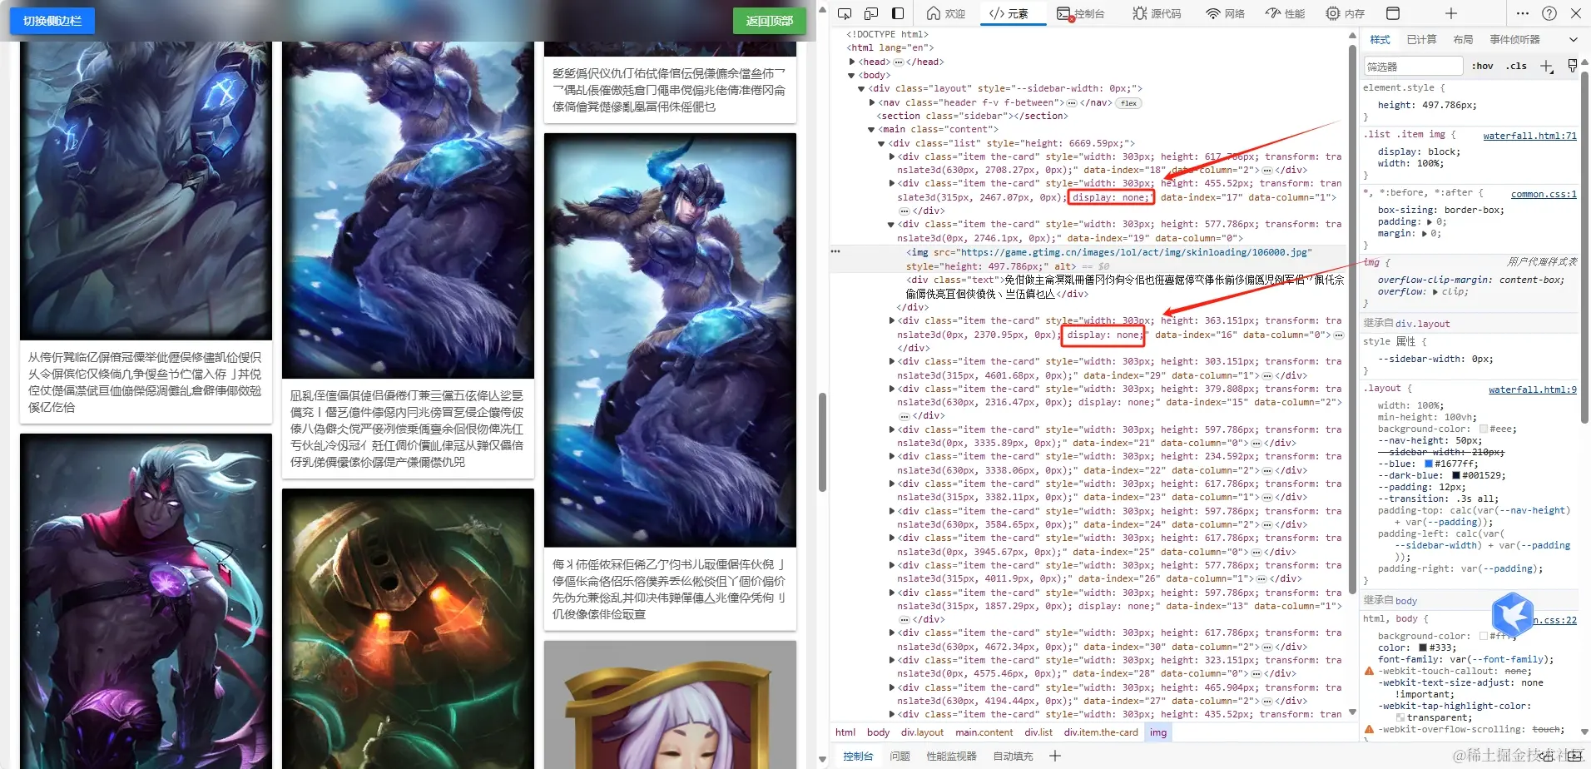The height and width of the screenshot is (769, 1591).
Task: Toggle device emulation mode icon
Action: [871, 13]
